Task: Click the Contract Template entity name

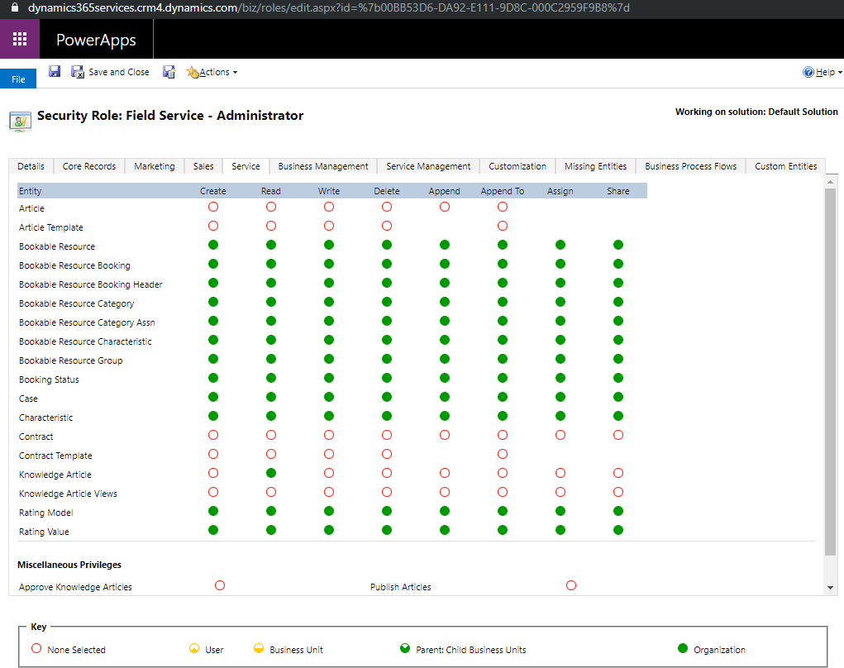Action: coord(55,456)
